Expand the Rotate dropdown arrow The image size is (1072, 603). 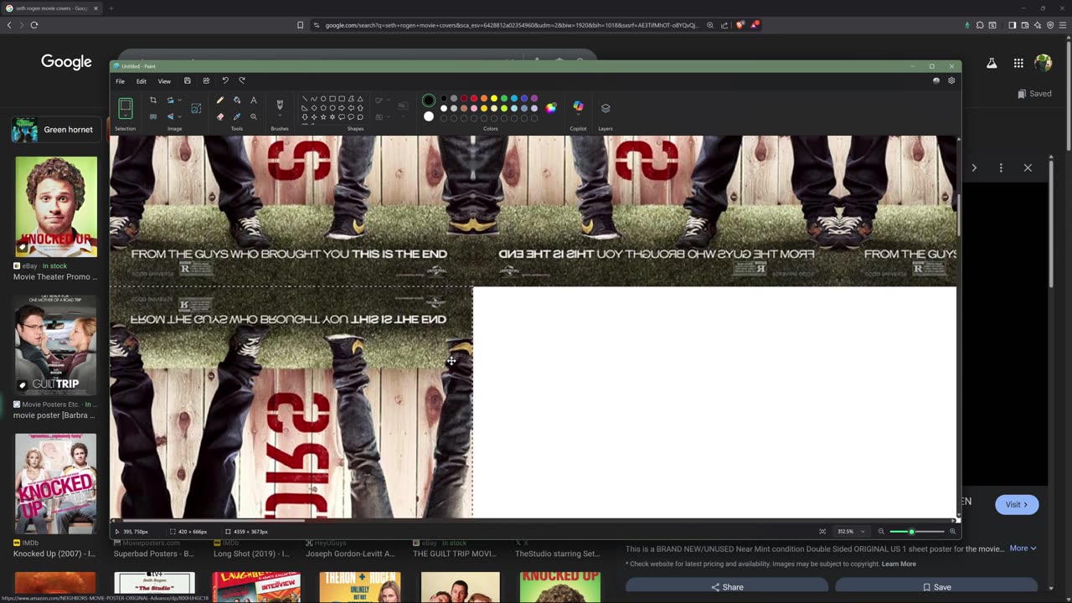179,100
